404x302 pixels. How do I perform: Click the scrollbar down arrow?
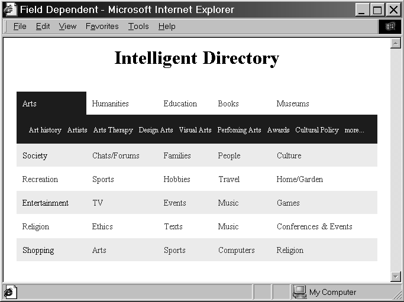(396, 277)
